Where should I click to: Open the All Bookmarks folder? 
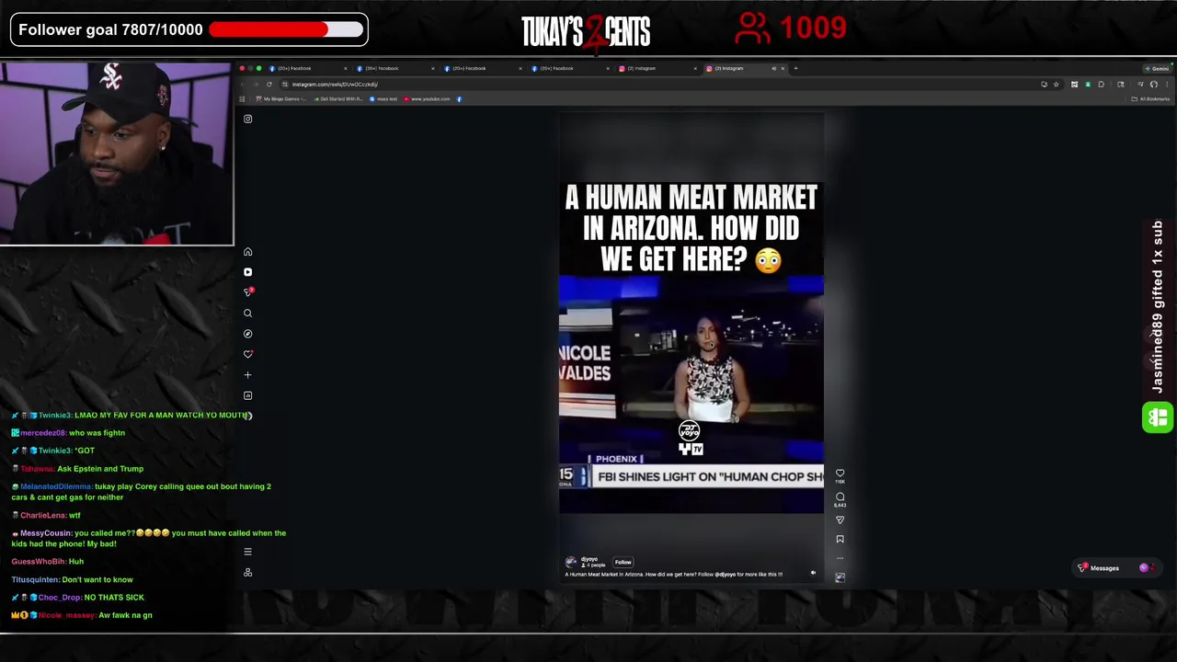1151,99
